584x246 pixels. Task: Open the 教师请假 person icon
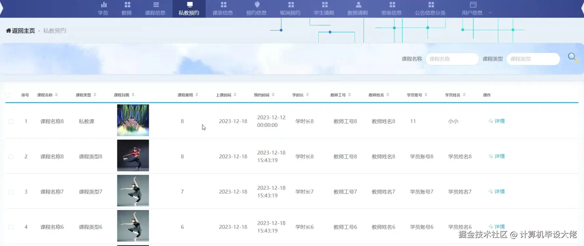pos(359,5)
